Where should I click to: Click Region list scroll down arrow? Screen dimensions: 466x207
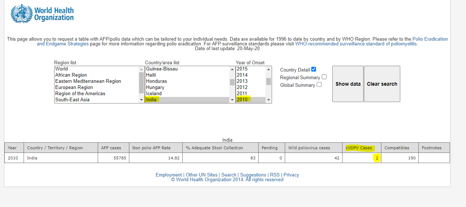coord(142,100)
